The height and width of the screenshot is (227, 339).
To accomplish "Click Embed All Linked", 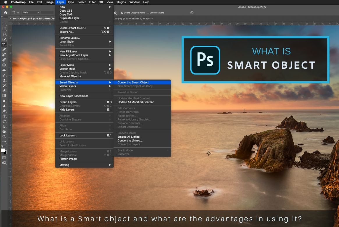I will coord(129,137).
